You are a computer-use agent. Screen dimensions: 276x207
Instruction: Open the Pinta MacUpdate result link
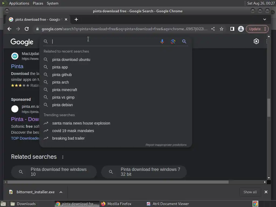17,66
